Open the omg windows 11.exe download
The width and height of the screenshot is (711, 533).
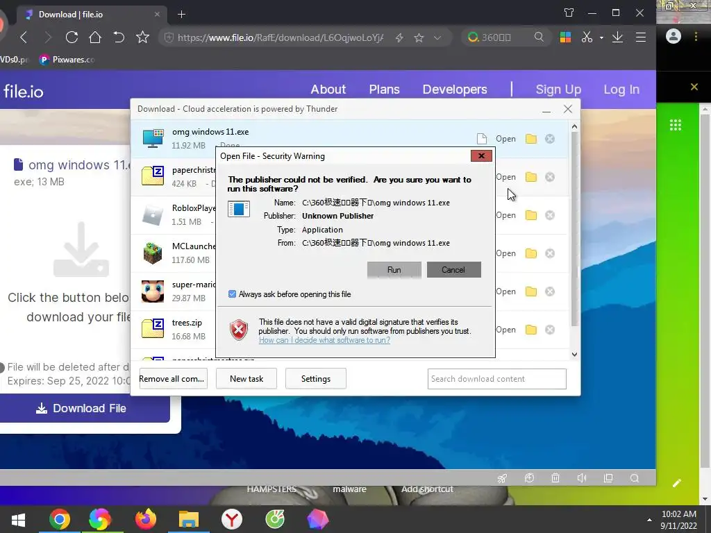point(505,139)
